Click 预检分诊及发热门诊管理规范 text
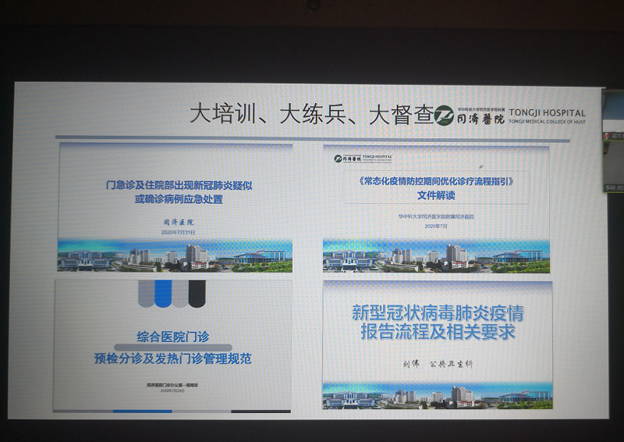624x442 pixels. 173,359
